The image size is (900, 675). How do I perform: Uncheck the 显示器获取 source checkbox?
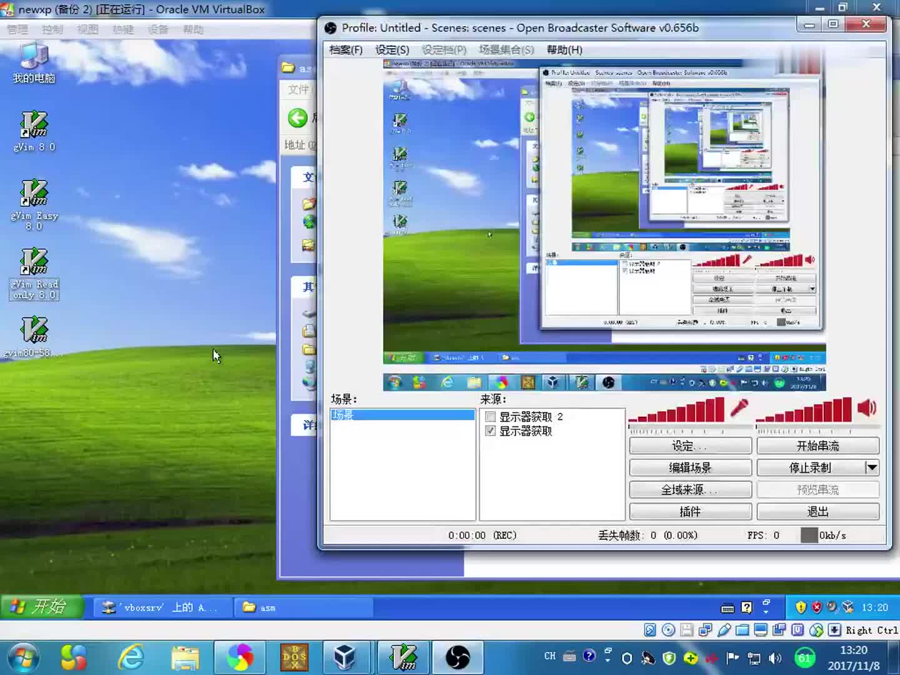[x=491, y=431]
